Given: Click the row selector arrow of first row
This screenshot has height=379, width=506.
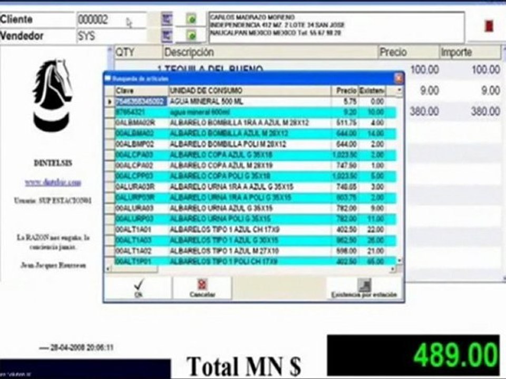Looking at the screenshot, I should 110,102.
